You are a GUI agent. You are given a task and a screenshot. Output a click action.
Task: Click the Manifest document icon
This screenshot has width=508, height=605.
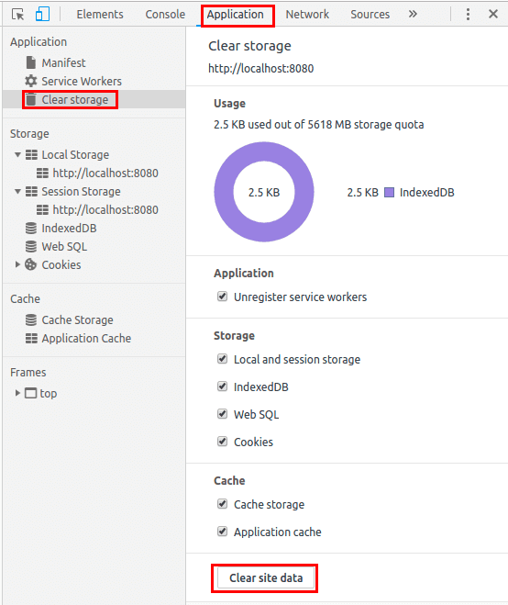tap(31, 62)
